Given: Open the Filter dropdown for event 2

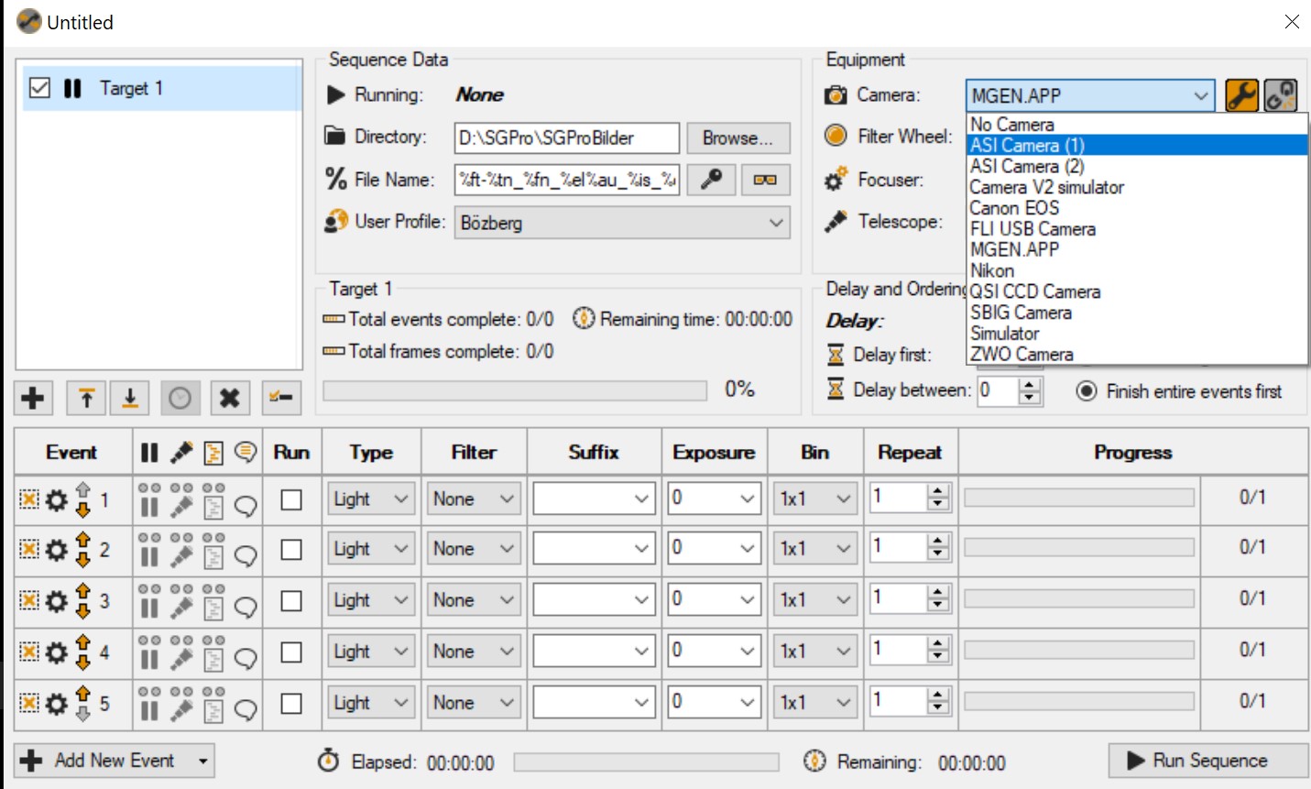Looking at the screenshot, I should [x=474, y=549].
